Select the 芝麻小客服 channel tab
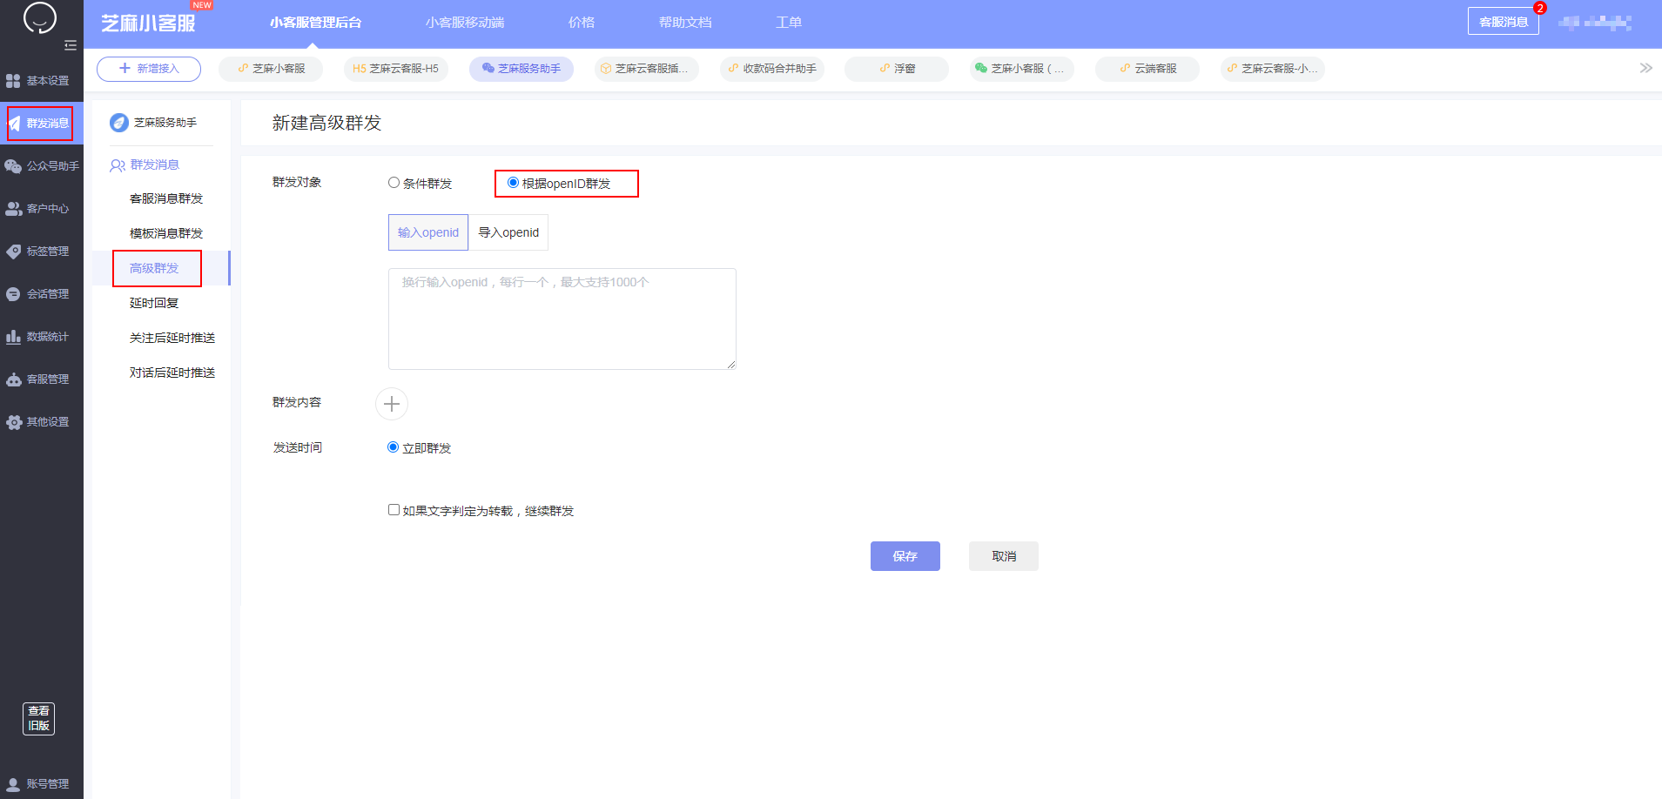 (271, 69)
